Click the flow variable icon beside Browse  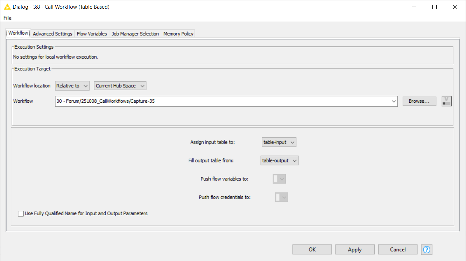[446, 101]
